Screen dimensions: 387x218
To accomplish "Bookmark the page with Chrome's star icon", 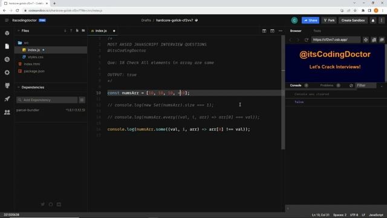I will 355,10.
